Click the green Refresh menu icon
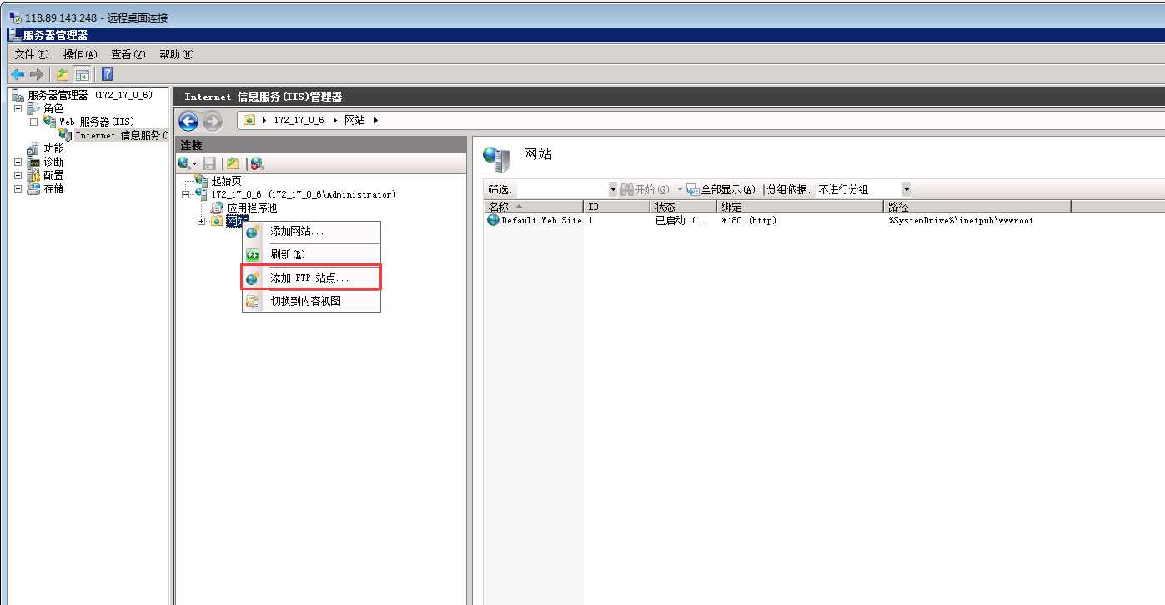This screenshot has width=1165, height=605. 253,255
